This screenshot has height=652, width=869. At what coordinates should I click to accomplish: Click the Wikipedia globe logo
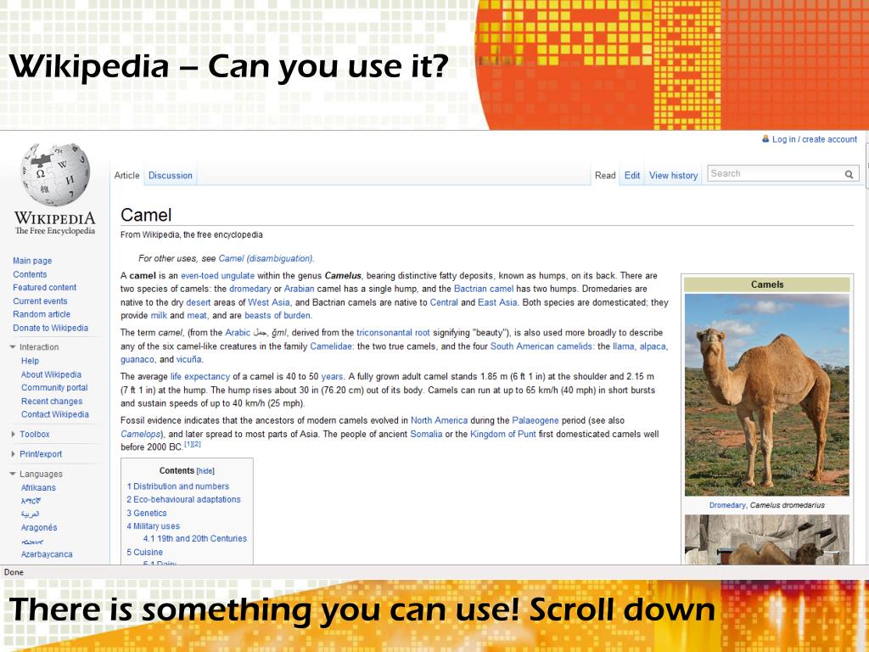pos(55,175)
